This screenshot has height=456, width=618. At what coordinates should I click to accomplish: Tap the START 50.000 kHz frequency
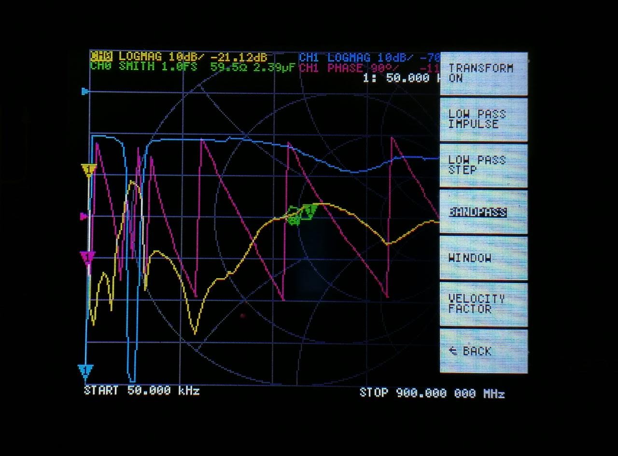click(141, 391)
